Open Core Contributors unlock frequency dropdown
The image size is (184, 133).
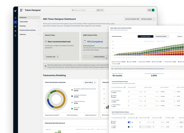click(x=167, y=92)
